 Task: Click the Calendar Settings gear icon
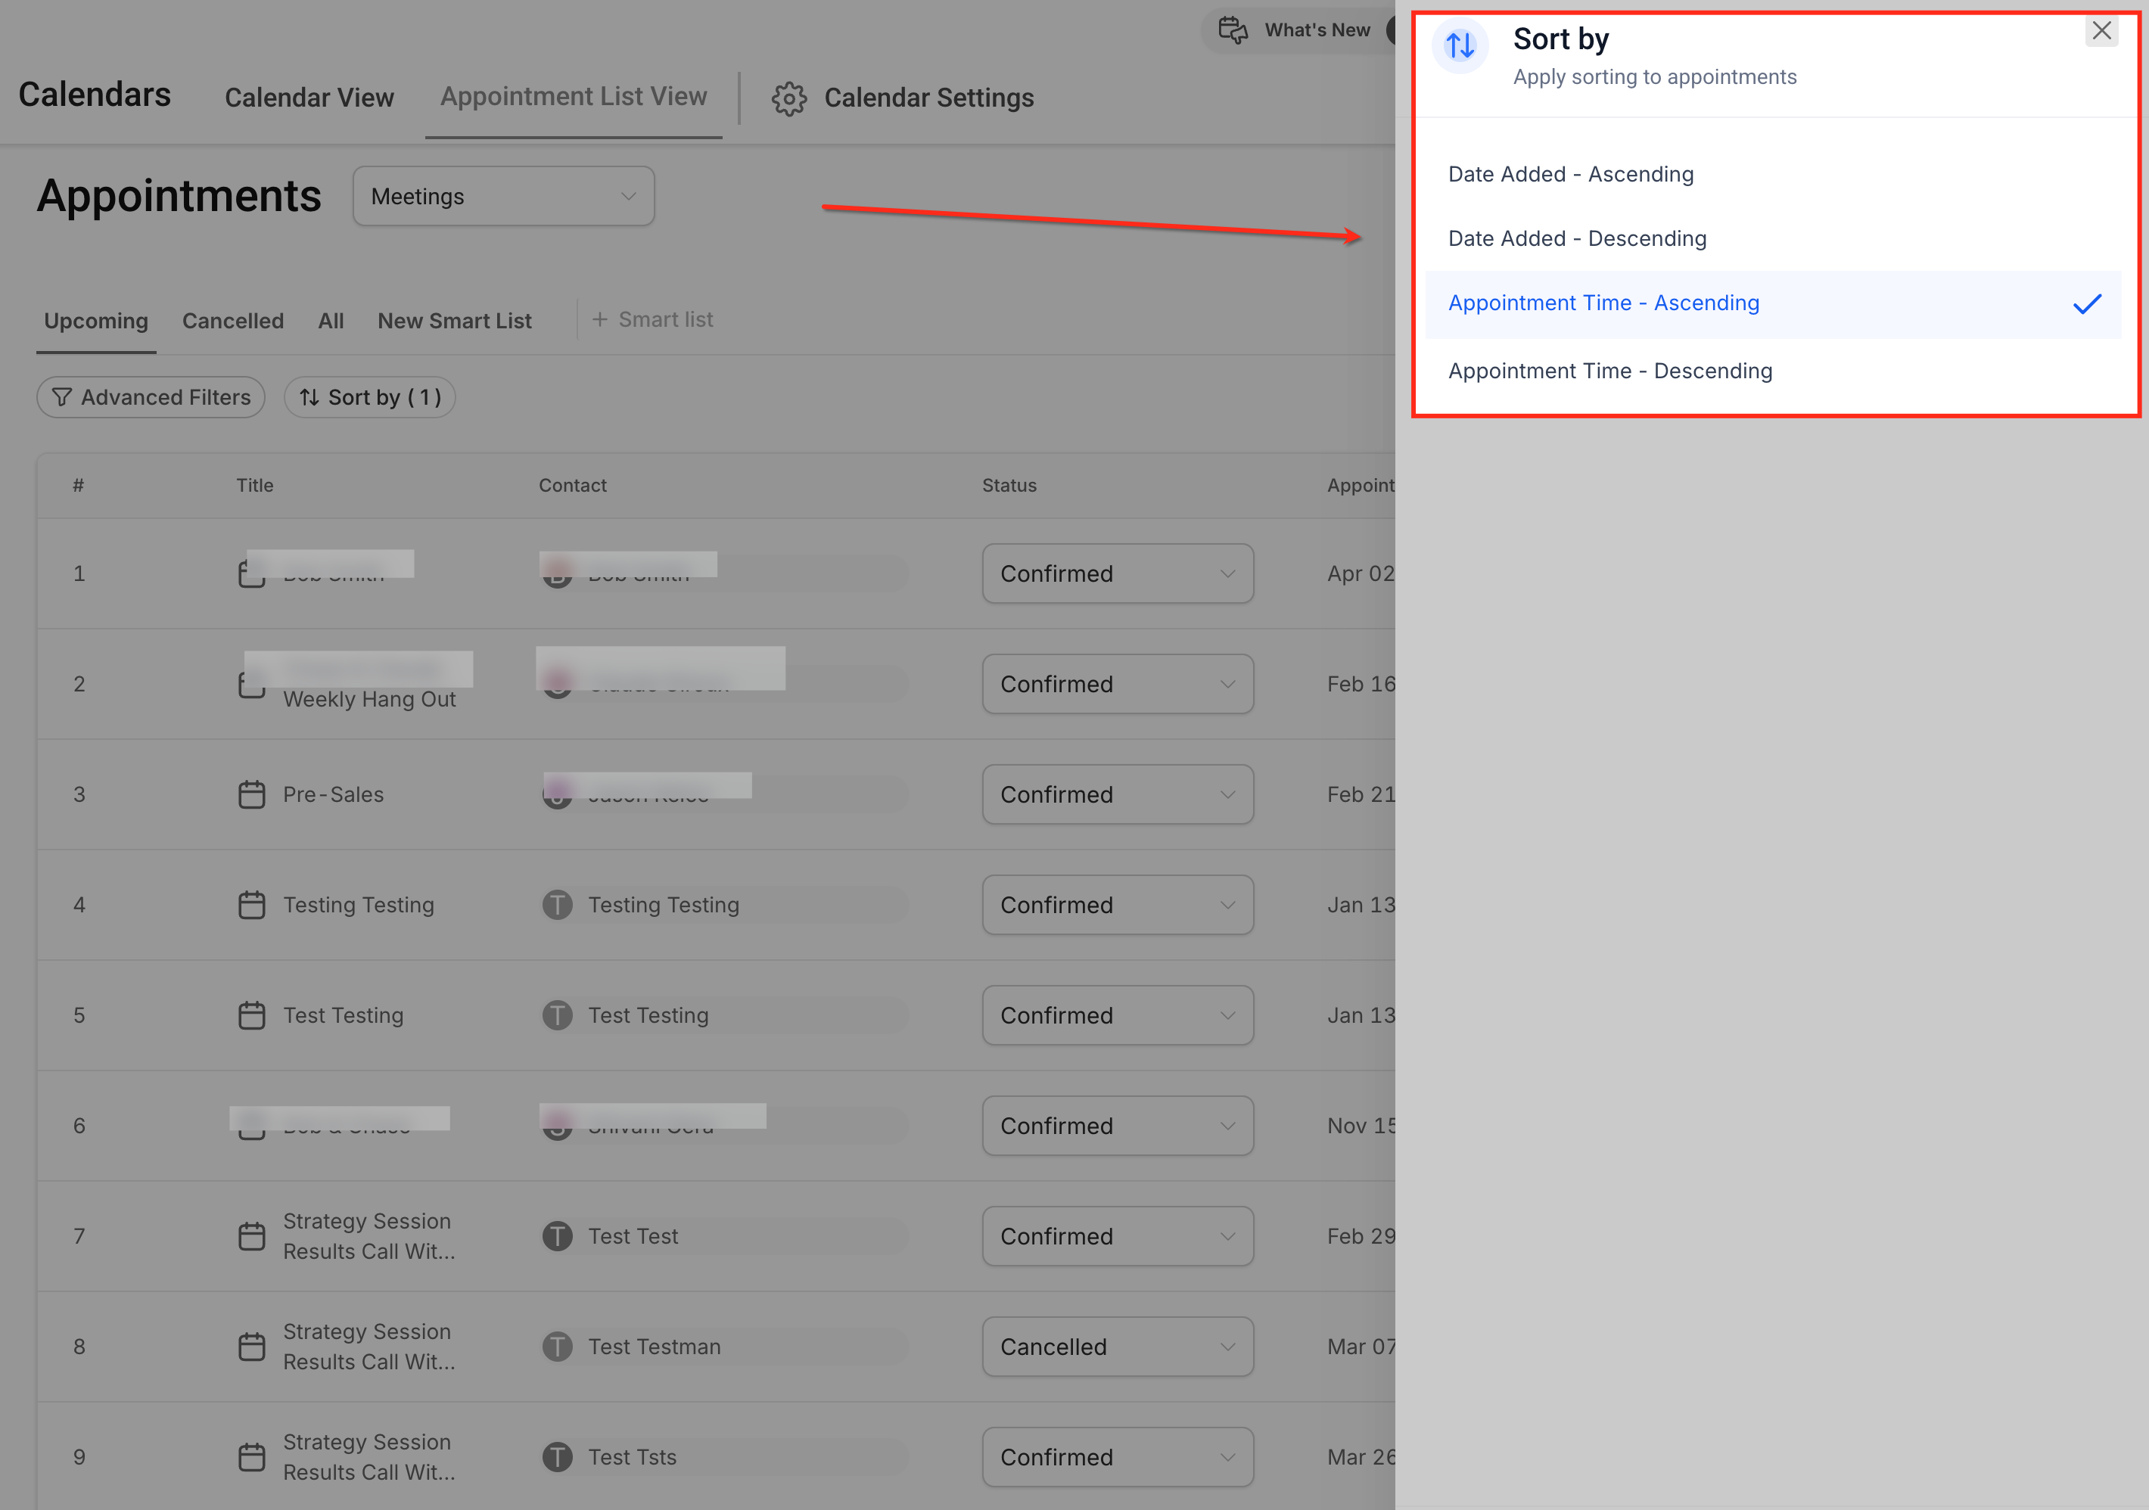coord(788,98)
